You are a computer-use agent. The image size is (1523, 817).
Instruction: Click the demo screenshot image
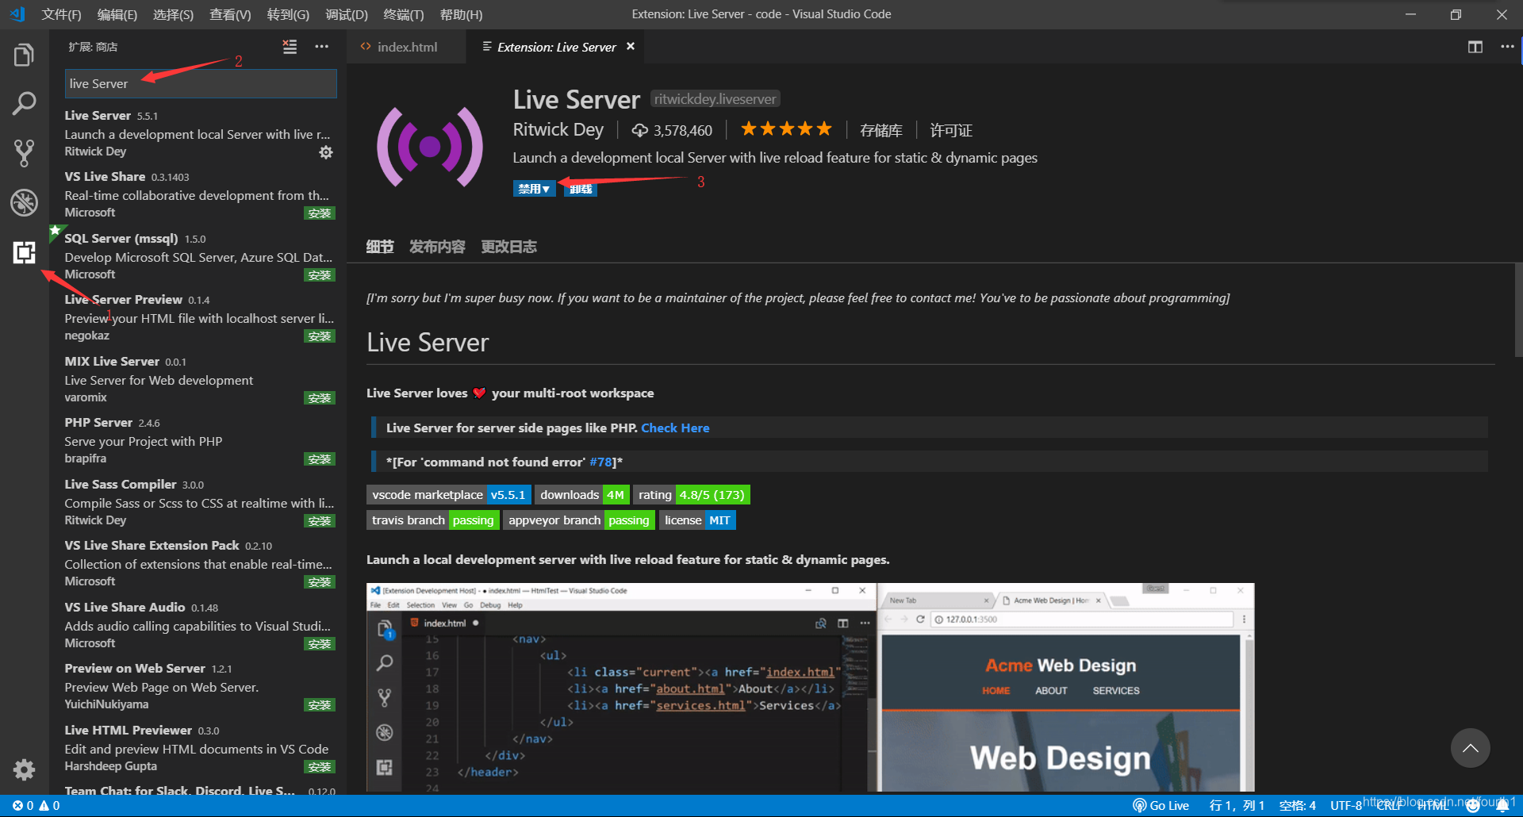click(810, 687)
